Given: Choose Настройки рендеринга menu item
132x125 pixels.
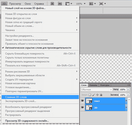Looking at the screenshot, I should click(40, 36).
